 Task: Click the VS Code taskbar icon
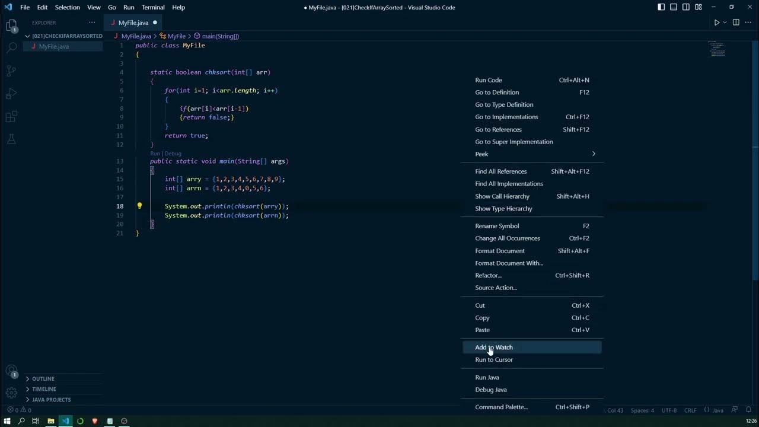(65, 421)
